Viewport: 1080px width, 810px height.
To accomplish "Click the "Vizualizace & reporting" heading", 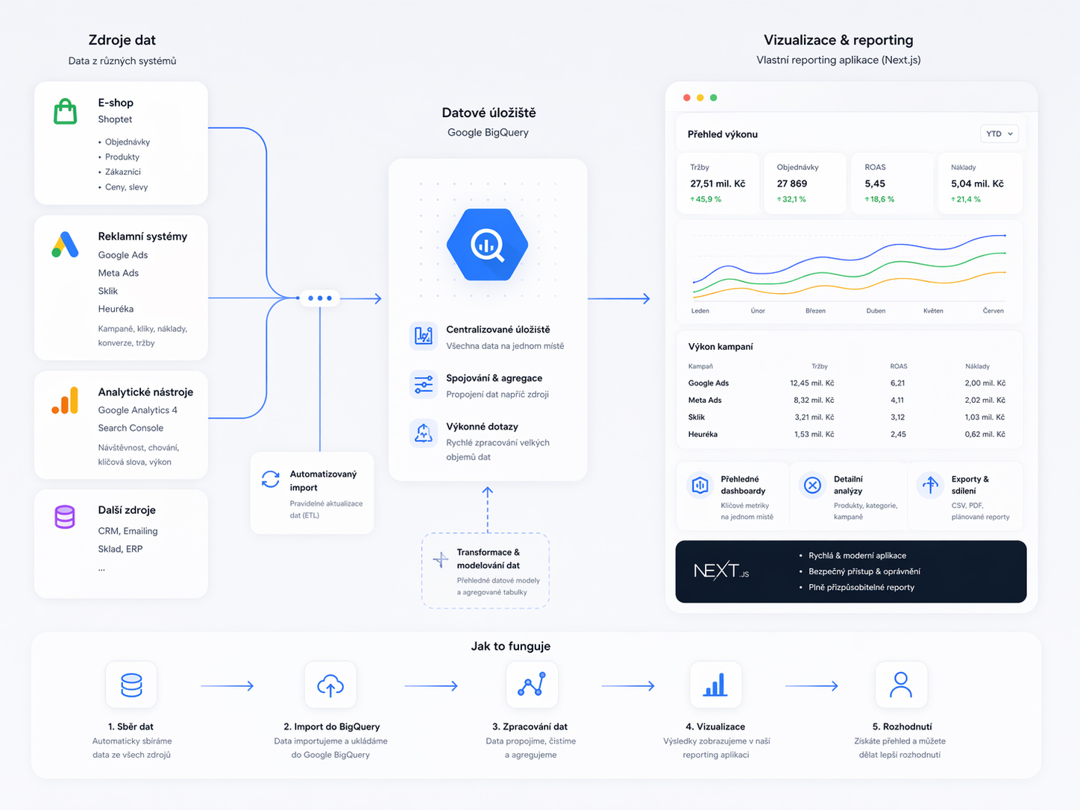I will 838,40.
